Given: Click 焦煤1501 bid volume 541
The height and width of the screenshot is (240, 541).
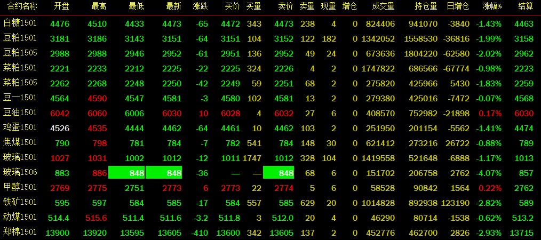Looking at the screenshot, I should pos(254,143).
